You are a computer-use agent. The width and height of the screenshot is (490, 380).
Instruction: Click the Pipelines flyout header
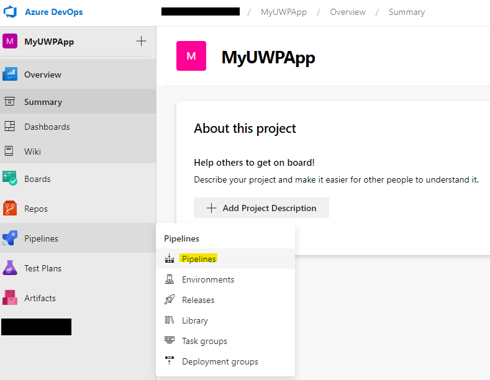(x=181, y=238)
